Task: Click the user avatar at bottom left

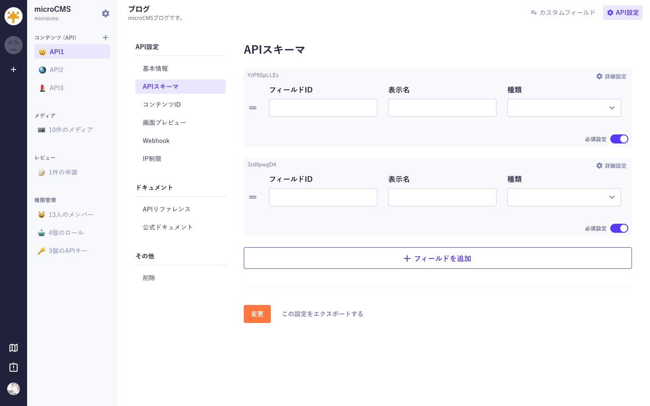Action: pyautogui.click(x=14, y=389)
